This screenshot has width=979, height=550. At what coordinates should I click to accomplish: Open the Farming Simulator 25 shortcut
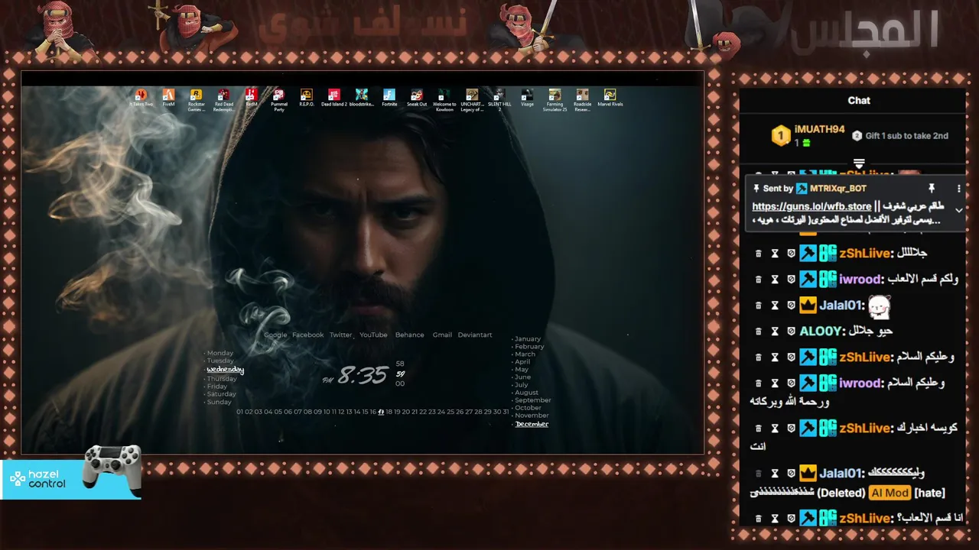tap(555, 99)
